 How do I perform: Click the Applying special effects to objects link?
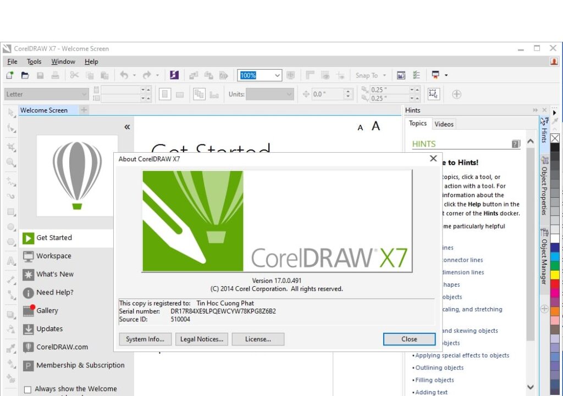pos(462,355)
